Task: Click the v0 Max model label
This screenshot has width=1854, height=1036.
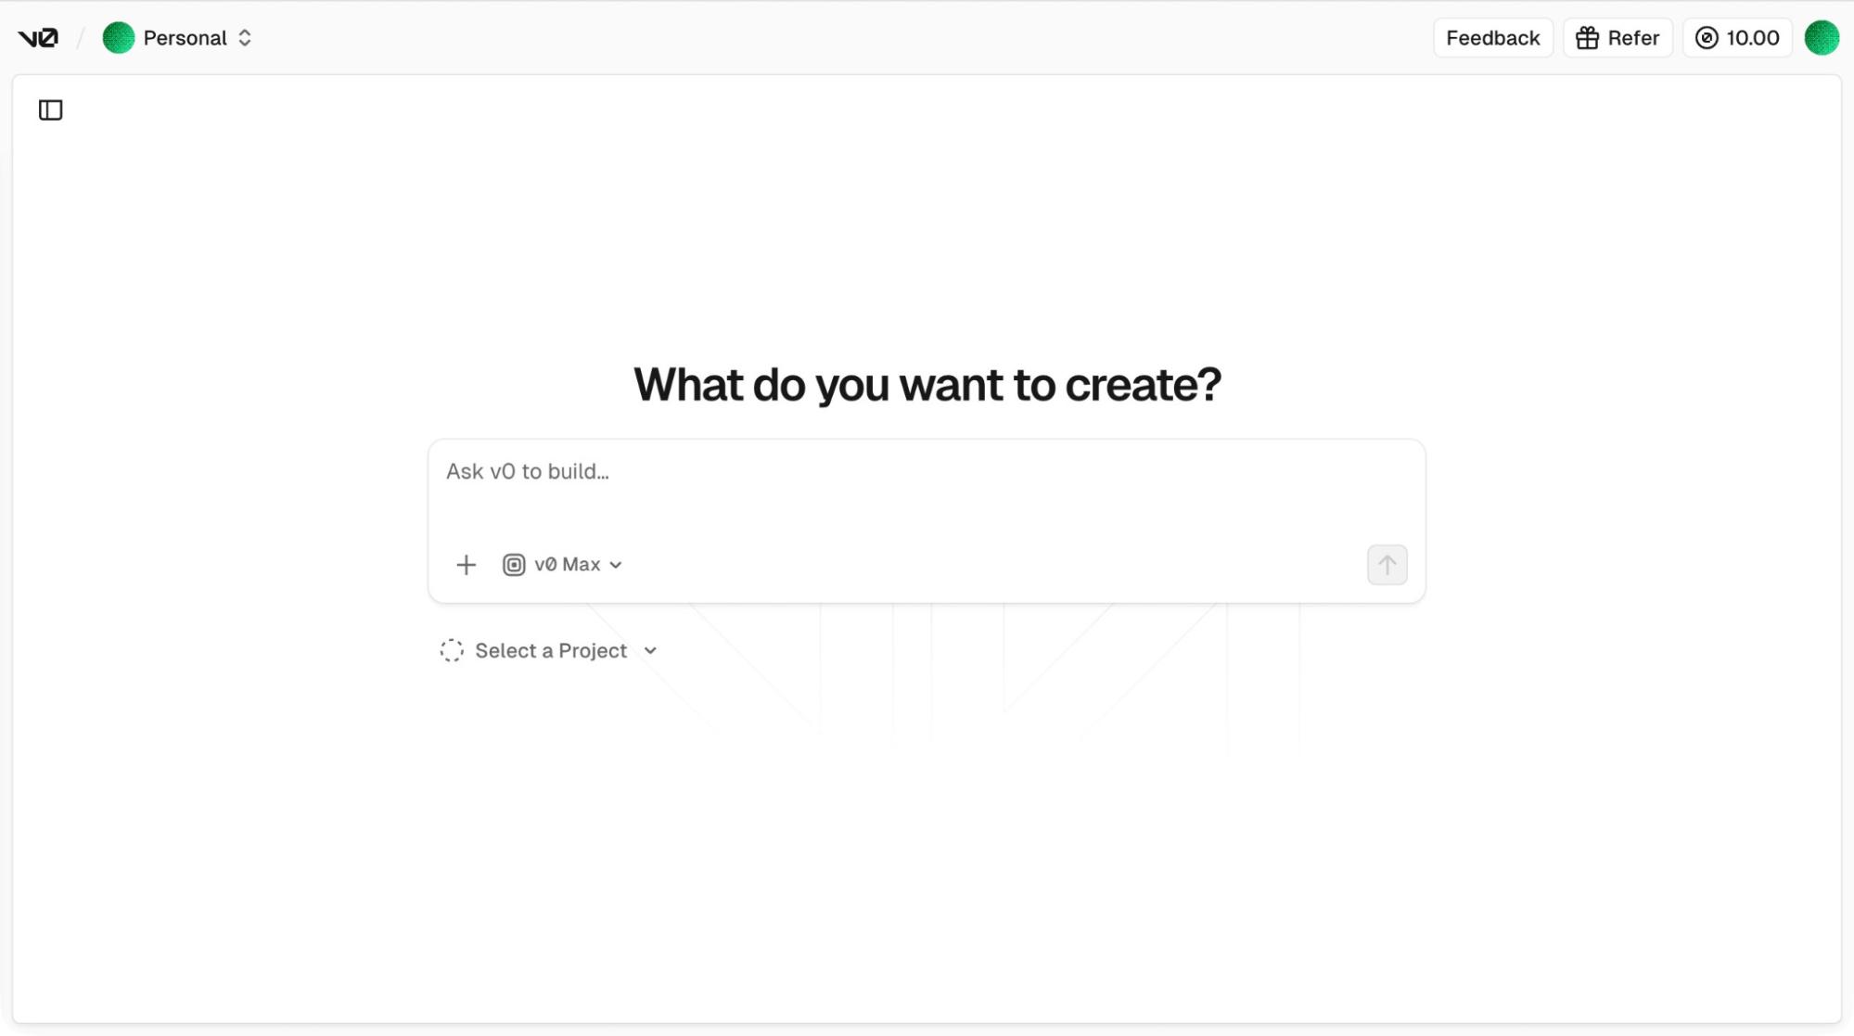Action: click(567, 565)
